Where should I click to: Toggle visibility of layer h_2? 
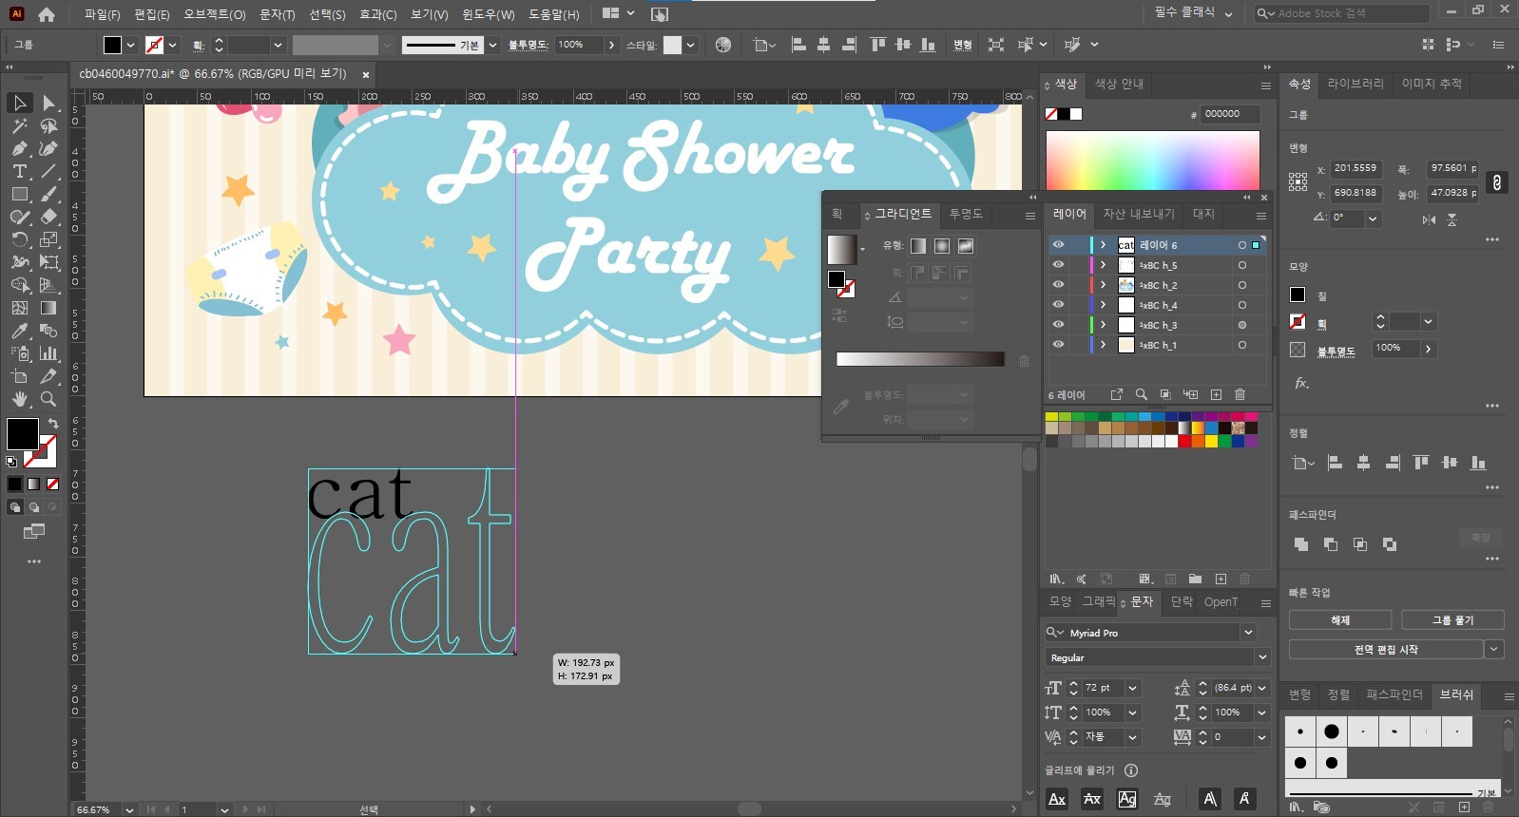(1058, 285)
